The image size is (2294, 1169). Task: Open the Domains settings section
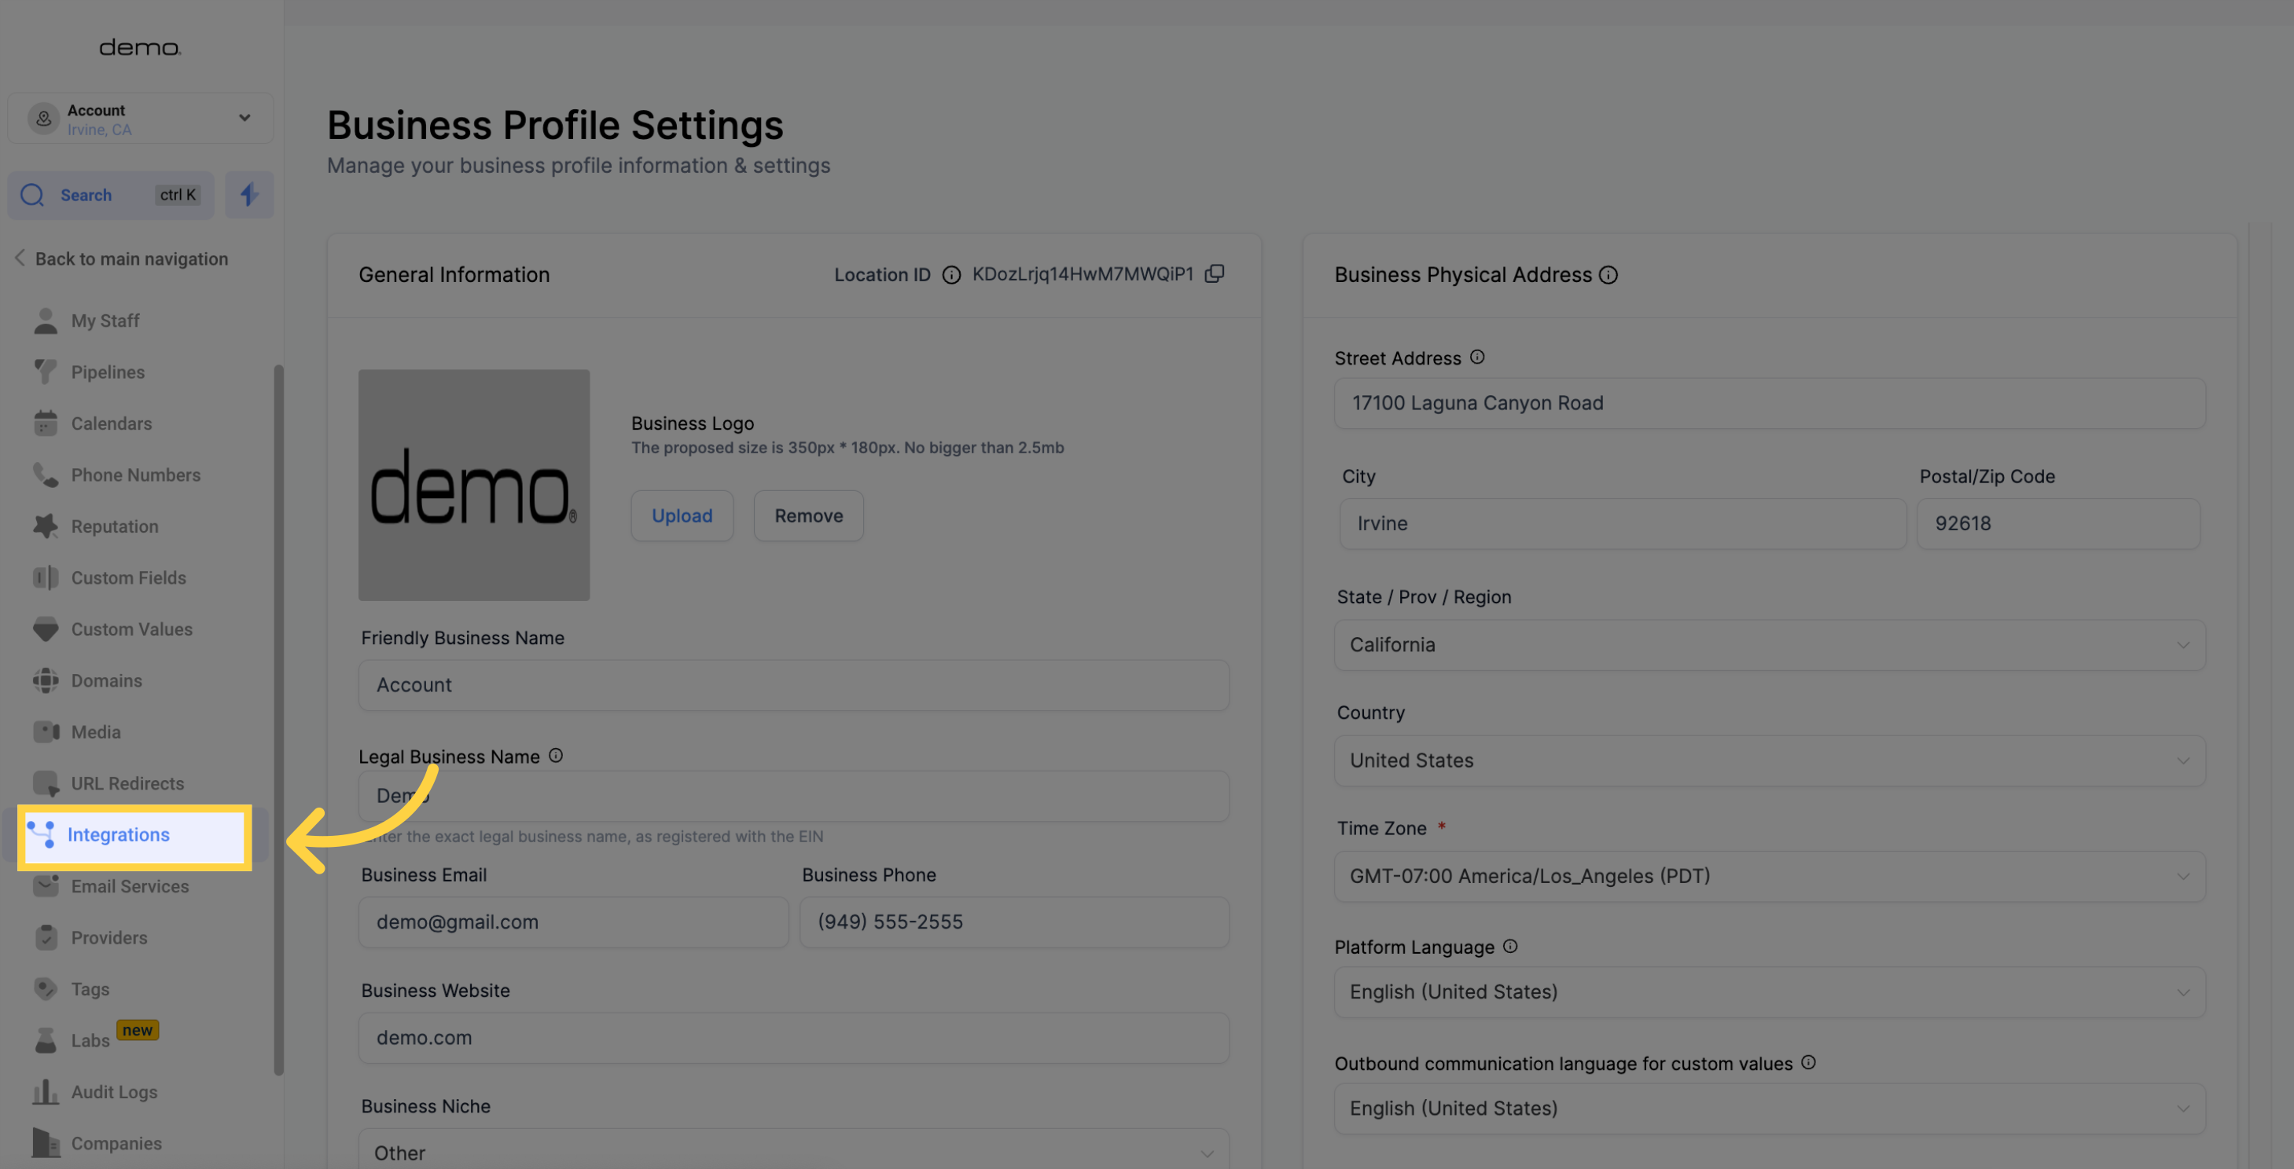106,681
